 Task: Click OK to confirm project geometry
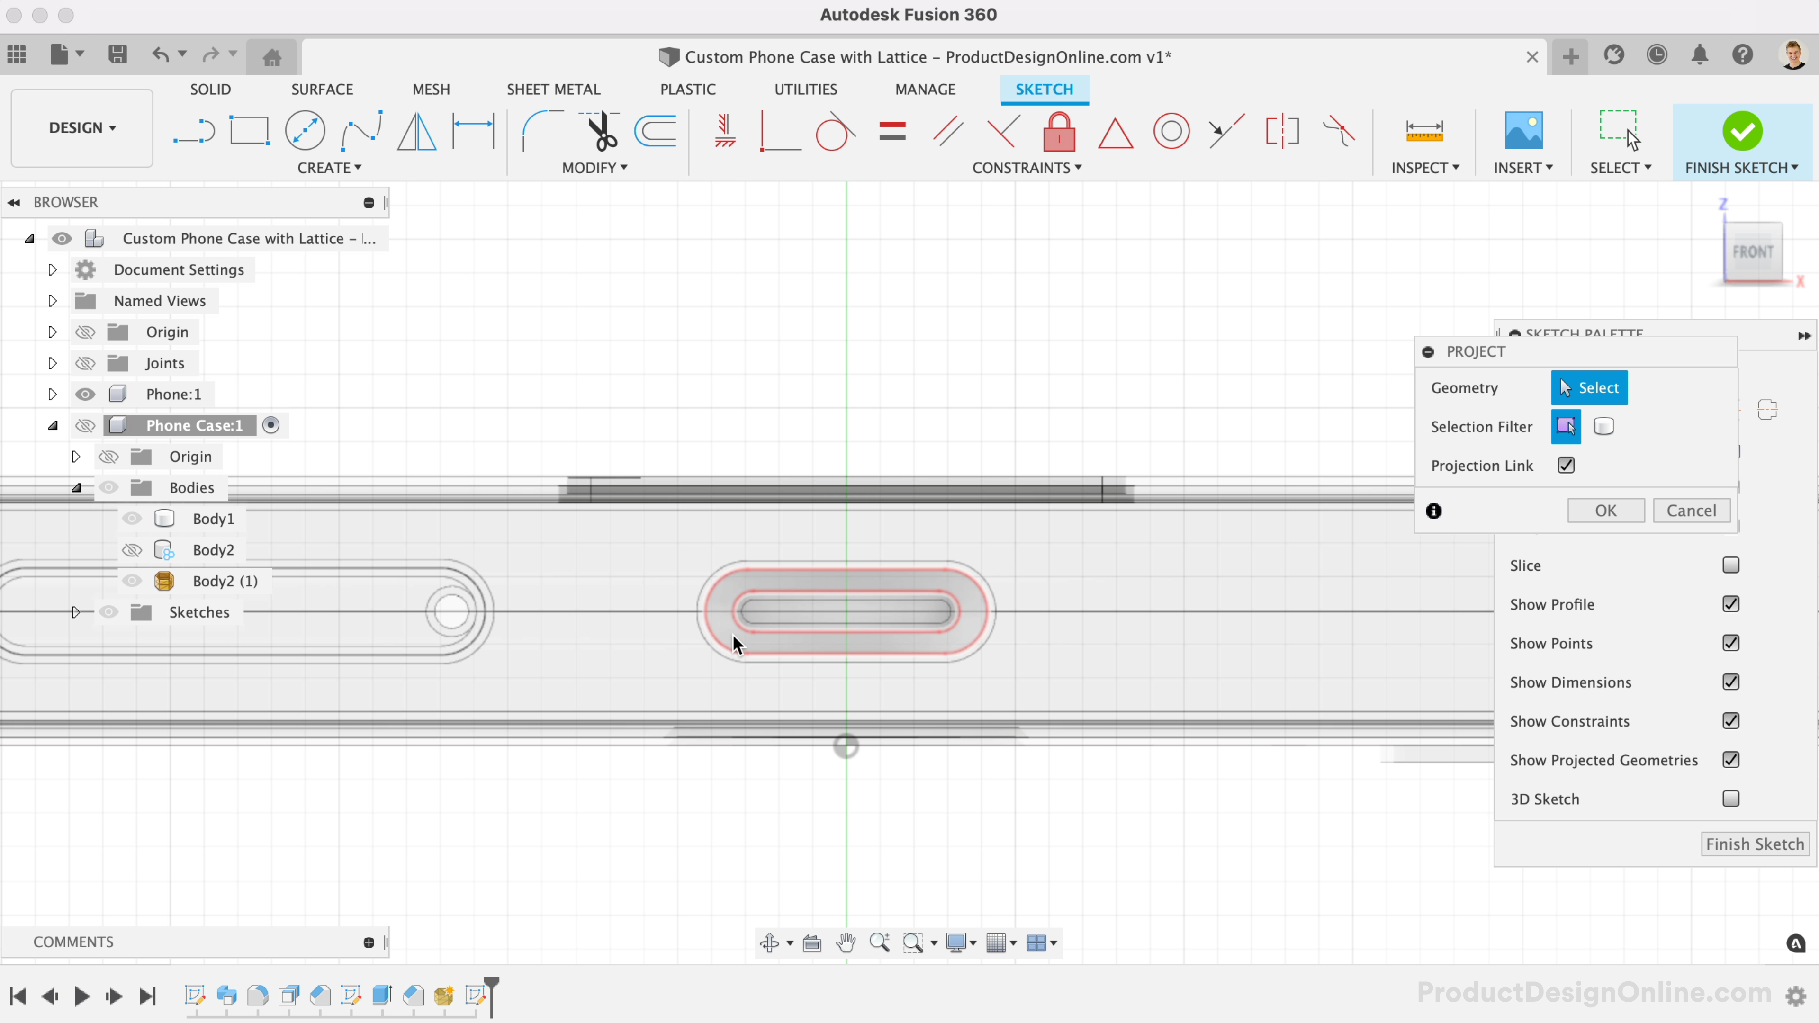(1607, 510)
